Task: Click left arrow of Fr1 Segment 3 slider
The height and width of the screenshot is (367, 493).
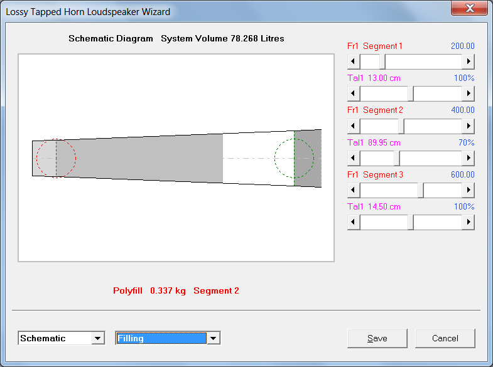Action: (354, 190)
